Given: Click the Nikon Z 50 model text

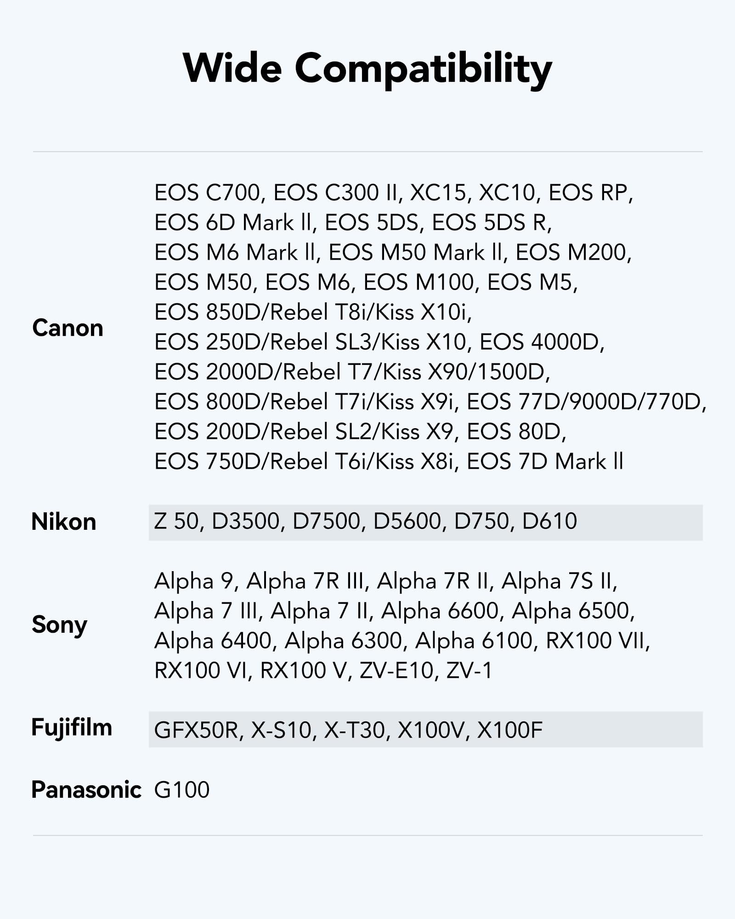Looking at the screenshot, I should 176,521.
